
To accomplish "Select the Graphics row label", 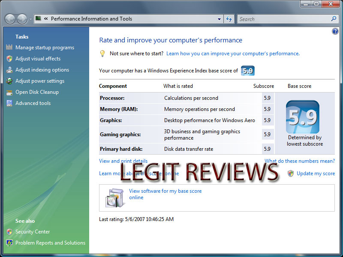I will 111,120.
